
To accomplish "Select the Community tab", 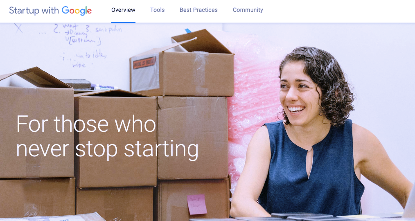I will [248, 10].
